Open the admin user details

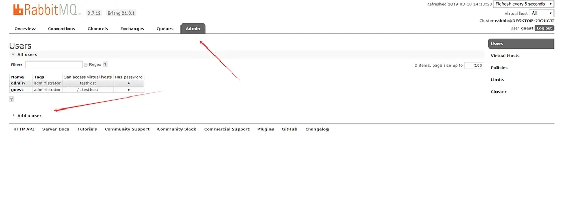tap(18, 83)
